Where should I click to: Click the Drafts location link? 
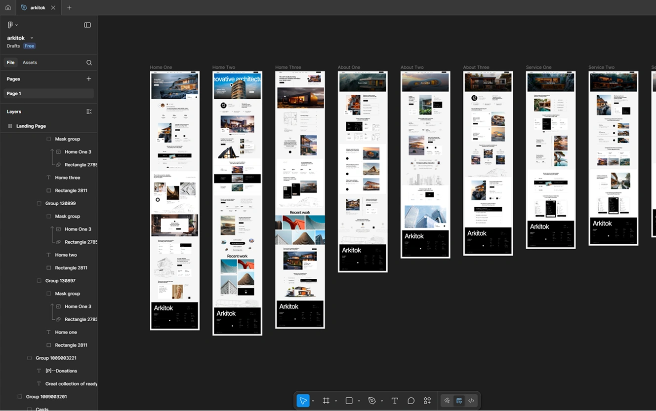click(13, 46)
